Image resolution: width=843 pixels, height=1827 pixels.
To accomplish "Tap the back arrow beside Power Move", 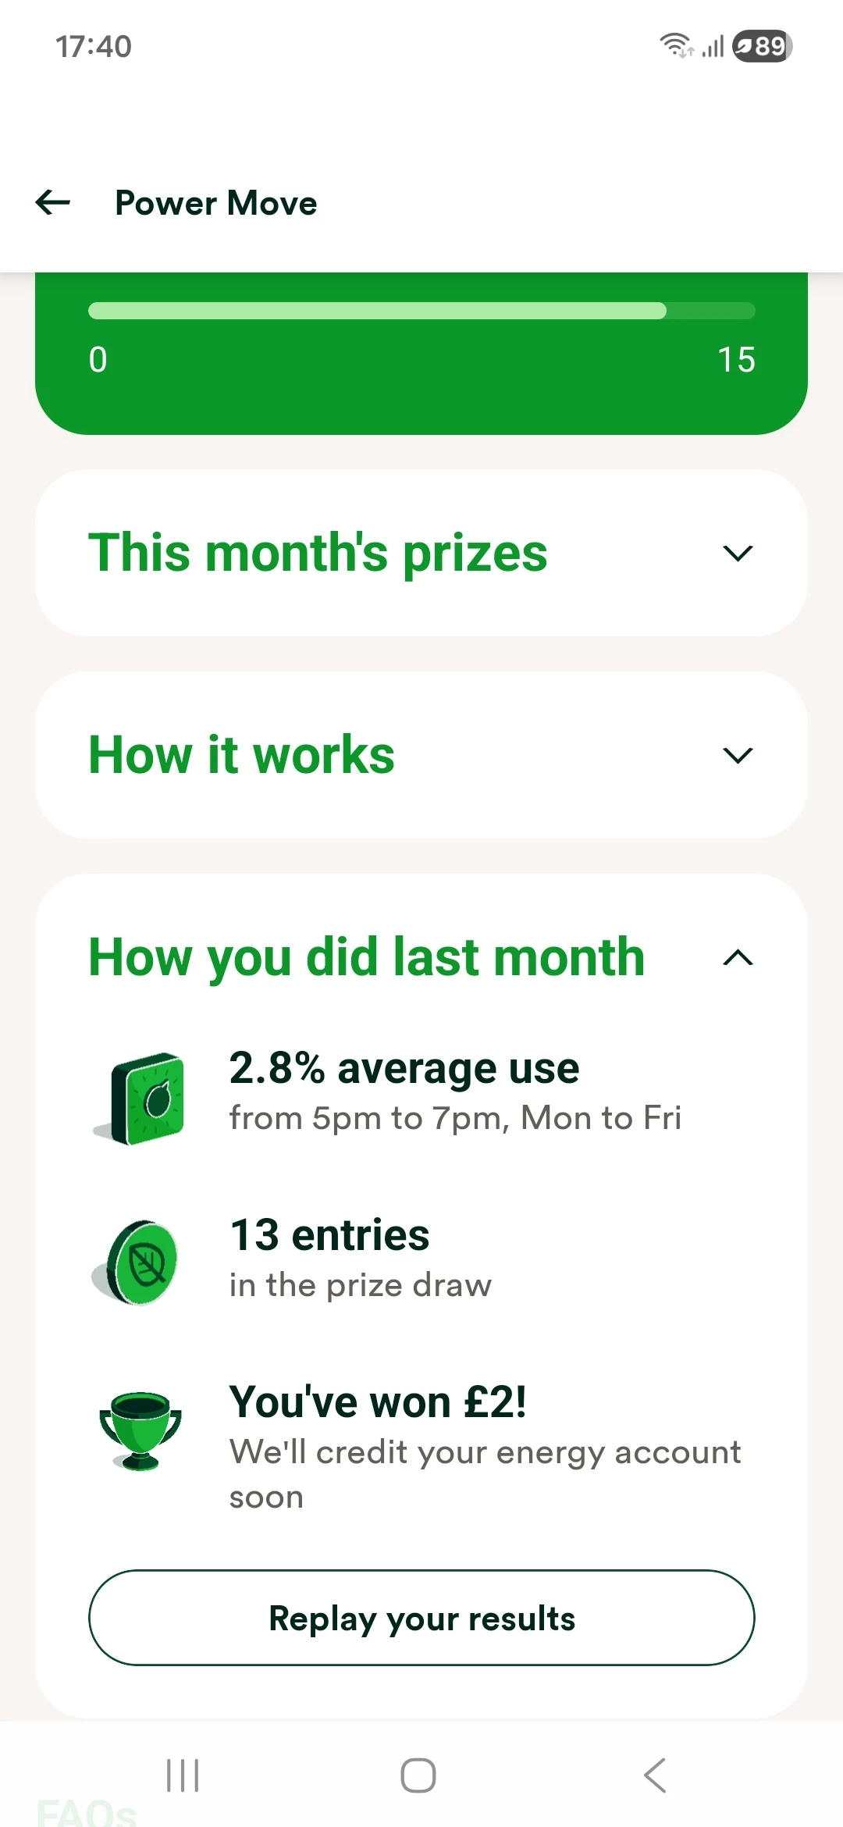I will (x=53, y=203).
